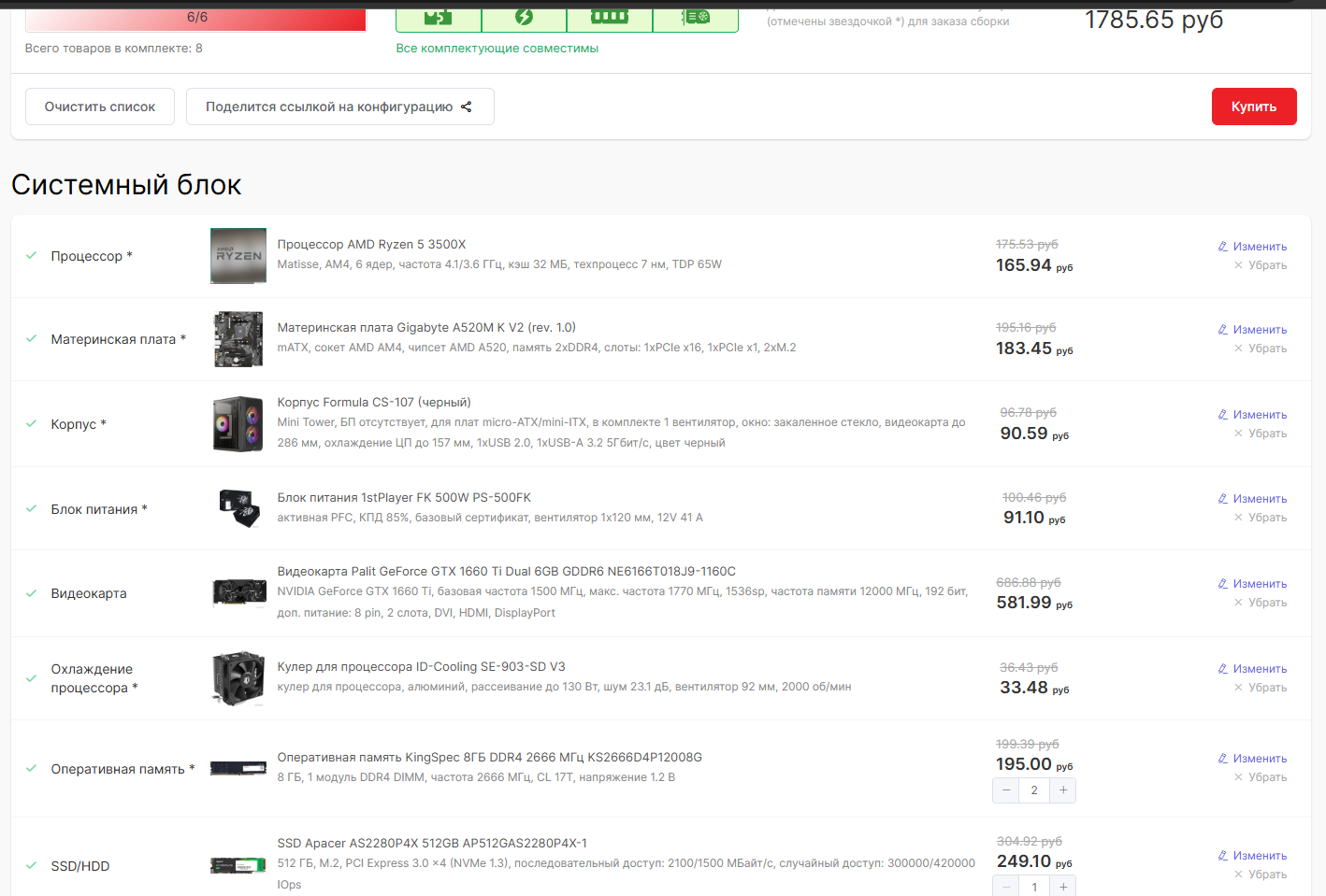Open Процессор AMD Ryzen 5 3500X link
Screen dimensions: 1326x896
pyautogui.click(x=371, y=244)
